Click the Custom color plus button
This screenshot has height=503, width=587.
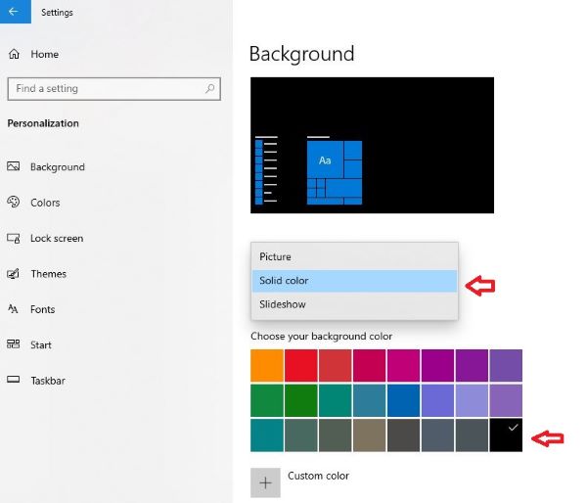click(265, 482)
